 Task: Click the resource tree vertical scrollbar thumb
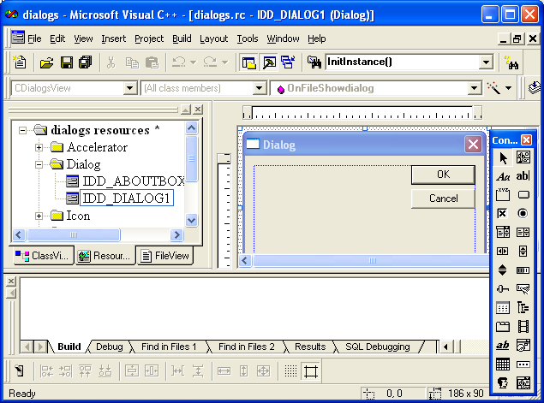point(192,158)
